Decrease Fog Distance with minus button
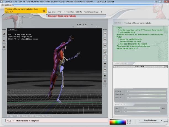 [x=139, y=121]
